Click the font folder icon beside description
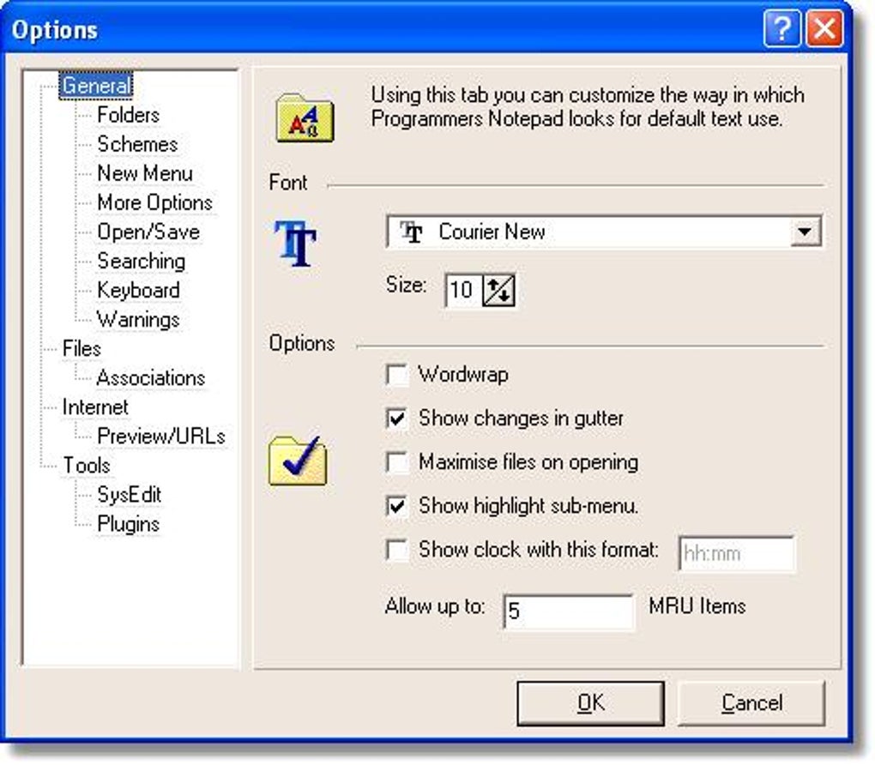 pyautogui.click(x=305, y=117)
